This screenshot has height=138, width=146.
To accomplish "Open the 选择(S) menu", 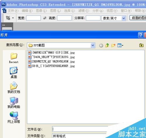I will coord(69,11).
